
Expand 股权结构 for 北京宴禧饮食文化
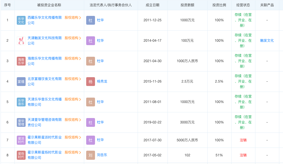(73, 79)
